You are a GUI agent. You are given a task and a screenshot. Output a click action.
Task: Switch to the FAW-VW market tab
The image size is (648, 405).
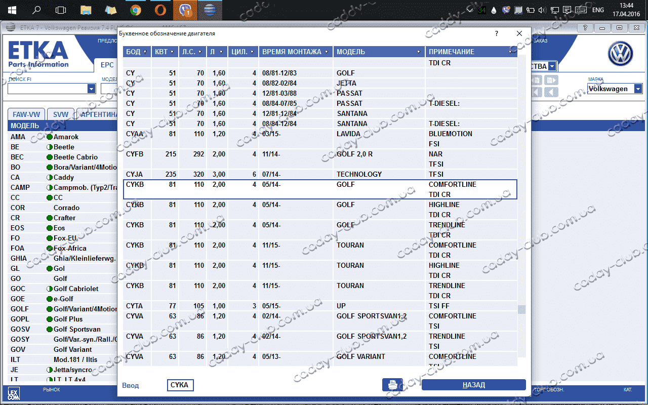[26, 114]
